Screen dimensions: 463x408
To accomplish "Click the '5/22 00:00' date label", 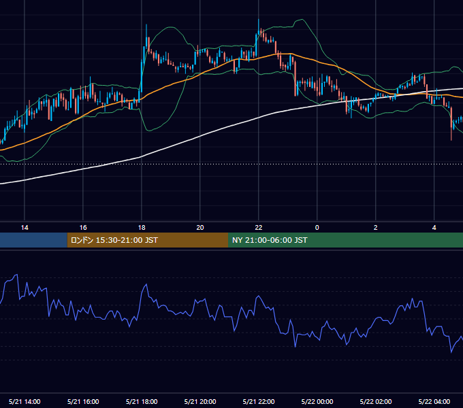I will point(317,401).
